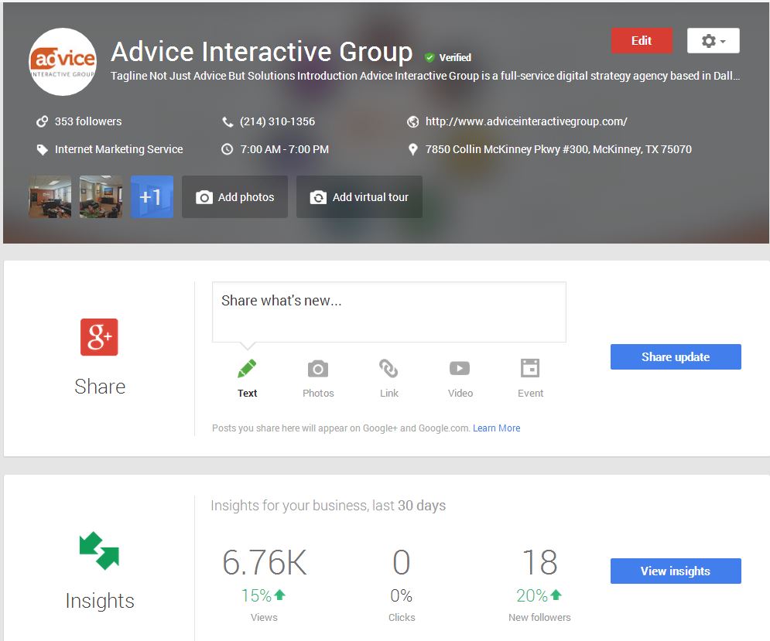This screenshot has height=641, width=770.
Task: Click the Insights last 30 days heading
Action: click(328, 506)
